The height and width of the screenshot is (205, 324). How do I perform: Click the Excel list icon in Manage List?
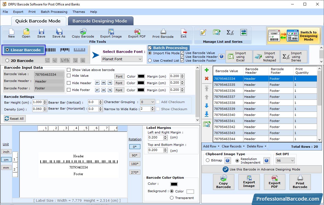(217, 32)
